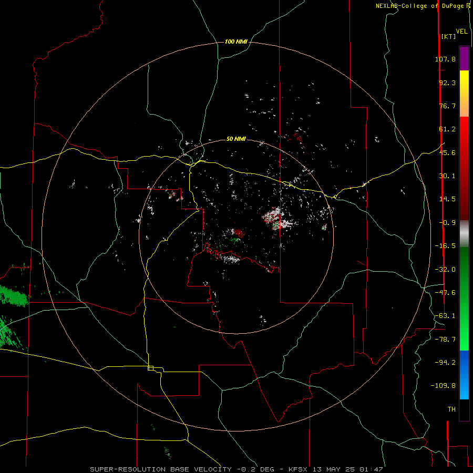Viewport: 473px width, 473px height.
Task: Select the -94.2 scale label
Action: tap(445, 363)
